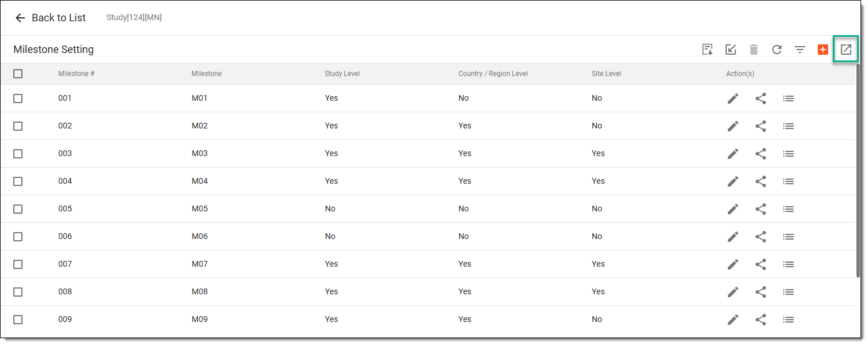The width and height of the screenshot is (868, 345).
Task: Click the share icon in row 009
Action: [761, 320]
